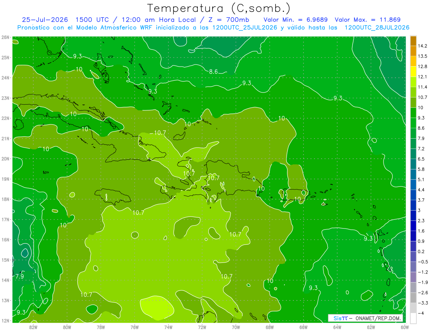Screen dimensions: 430x332
Task: Click the legend value "1.6"
Action: point(421,231)
